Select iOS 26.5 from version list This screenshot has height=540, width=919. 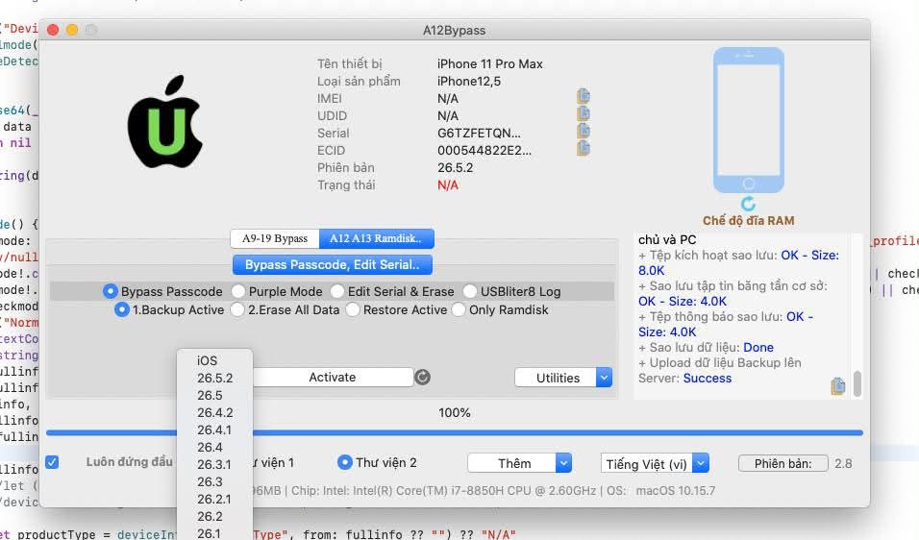[x=215, y=395]
